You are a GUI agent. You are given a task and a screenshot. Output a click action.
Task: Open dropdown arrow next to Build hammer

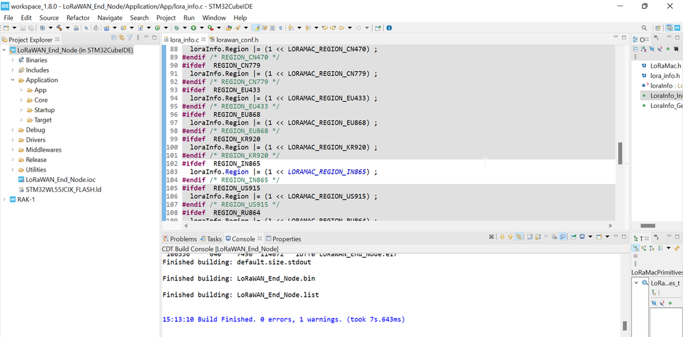[x=68, y=27]
